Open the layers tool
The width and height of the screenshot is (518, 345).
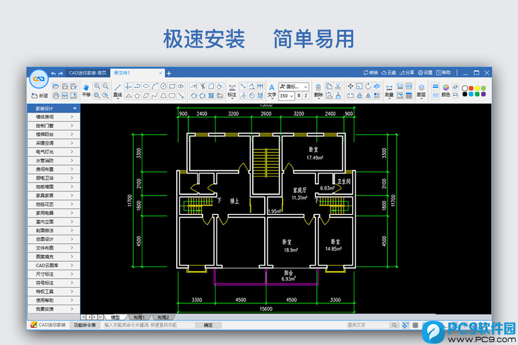click(x=421, y=91)
